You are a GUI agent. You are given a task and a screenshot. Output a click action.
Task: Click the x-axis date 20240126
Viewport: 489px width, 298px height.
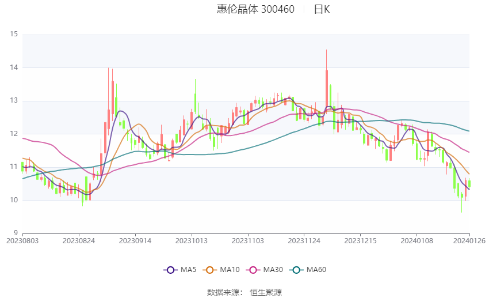(469, 241)
